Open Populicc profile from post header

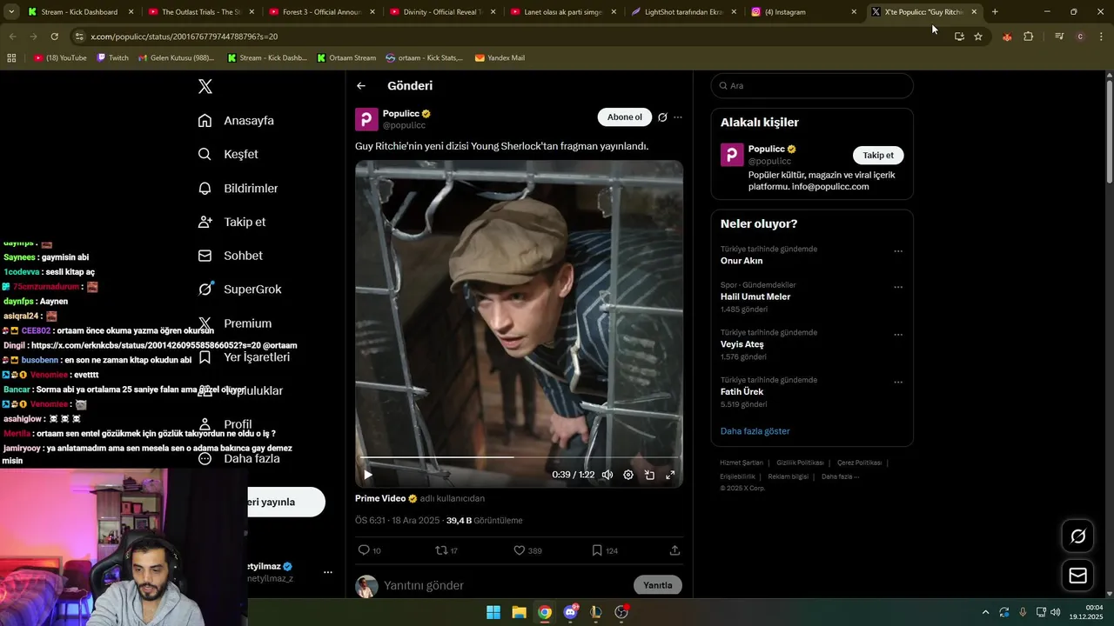(401, 114)
